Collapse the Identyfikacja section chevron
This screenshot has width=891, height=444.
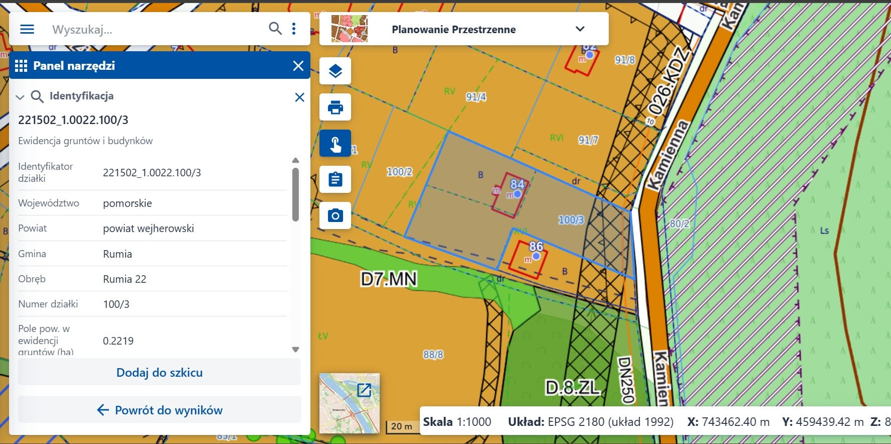tap(20, 97)
